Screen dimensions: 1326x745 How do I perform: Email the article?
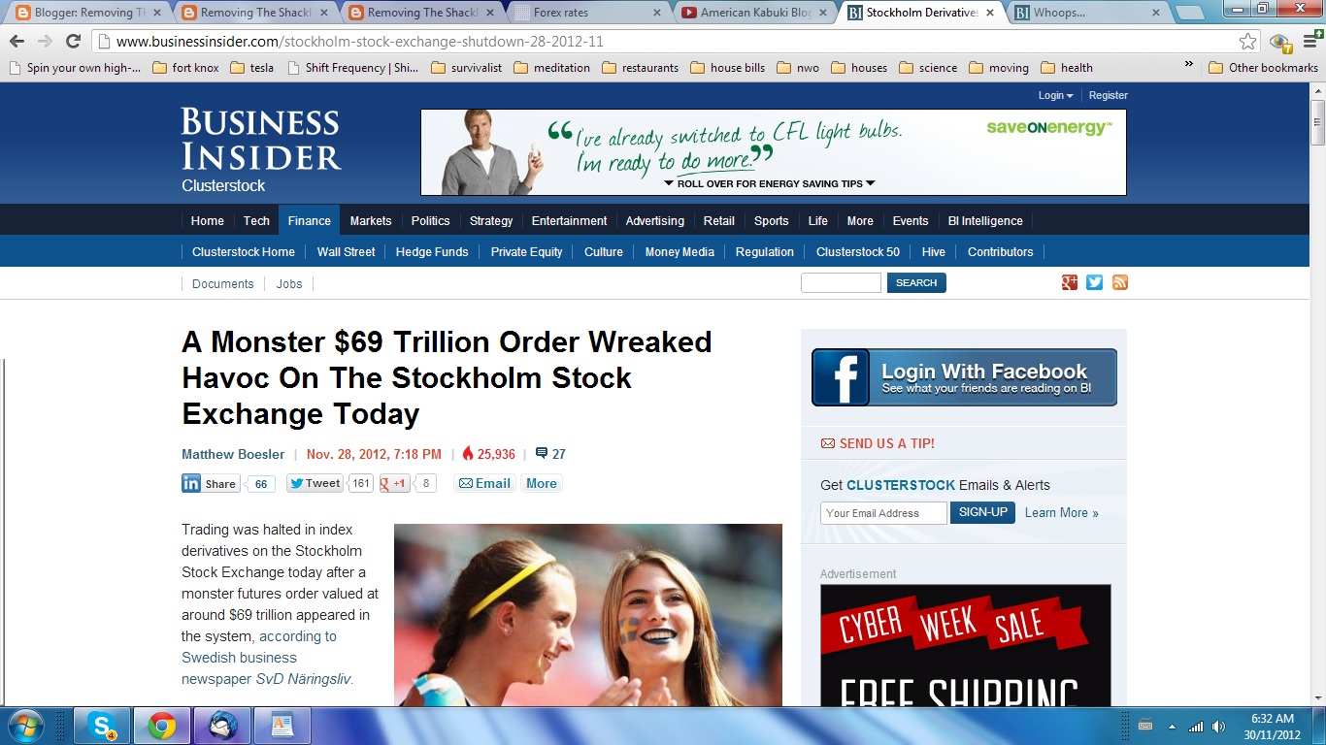[x=484, y=483]
